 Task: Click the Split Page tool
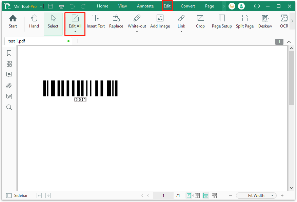245,22
